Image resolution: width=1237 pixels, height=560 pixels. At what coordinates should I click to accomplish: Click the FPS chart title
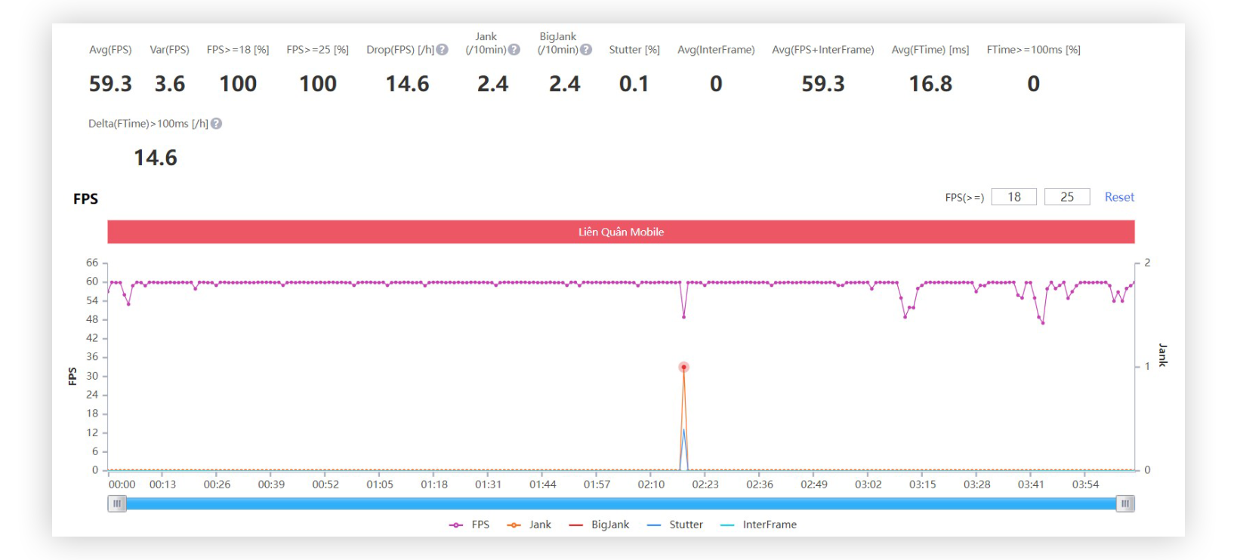[x=85, y=198]
